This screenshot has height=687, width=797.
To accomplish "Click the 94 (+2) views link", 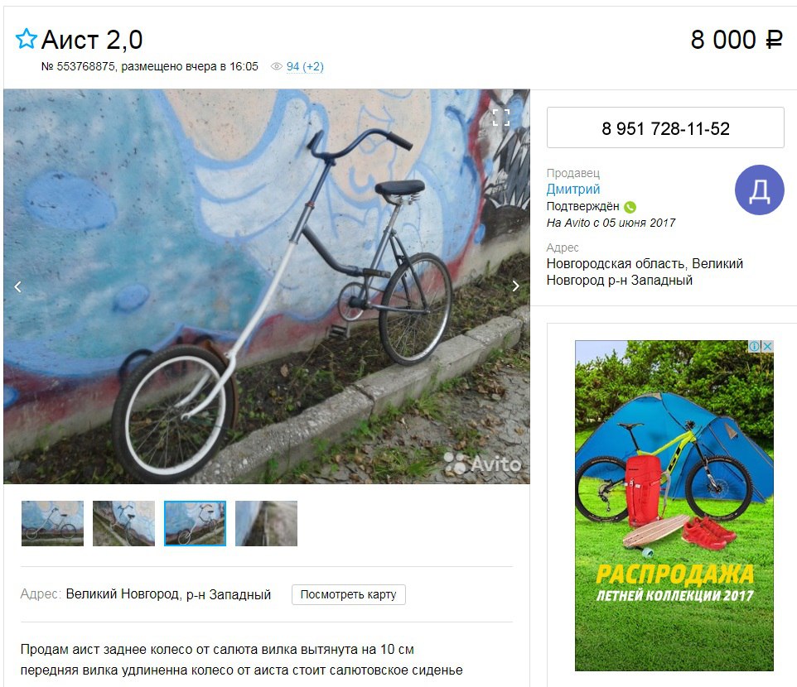I will pyautogui.click(x=305, y=66).
